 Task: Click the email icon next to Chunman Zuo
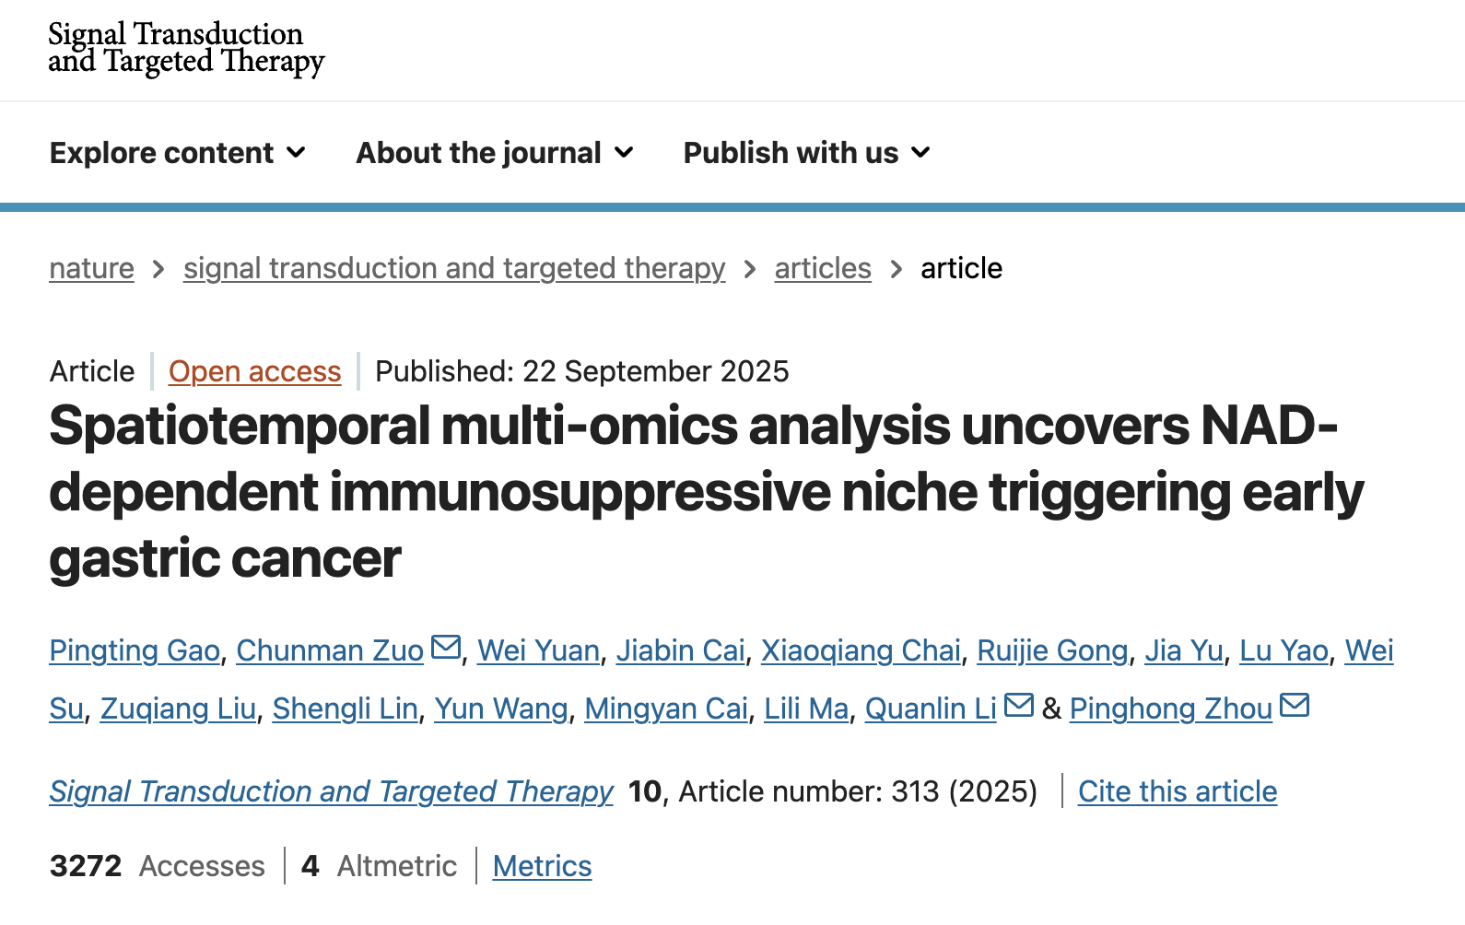446,648
